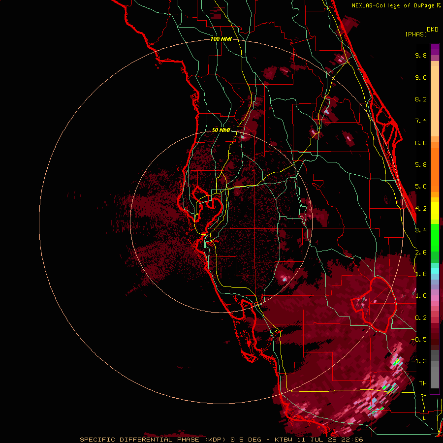Select the 1.8 value on the scale
This screenshot has width=443, height=443.
[x=421, y=274]
